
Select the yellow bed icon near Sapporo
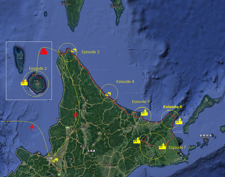tap(55, 160)
